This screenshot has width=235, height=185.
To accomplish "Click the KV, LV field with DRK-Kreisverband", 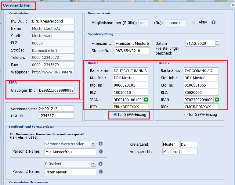I will click(52, 21).
